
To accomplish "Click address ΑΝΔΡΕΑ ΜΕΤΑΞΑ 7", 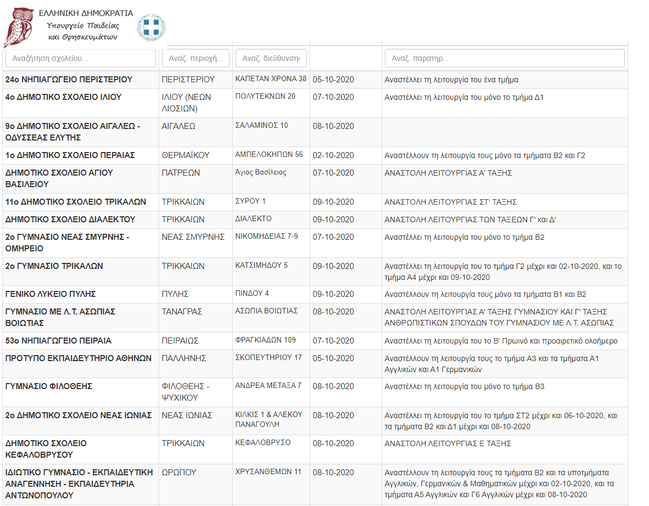I will coord(268,386).
